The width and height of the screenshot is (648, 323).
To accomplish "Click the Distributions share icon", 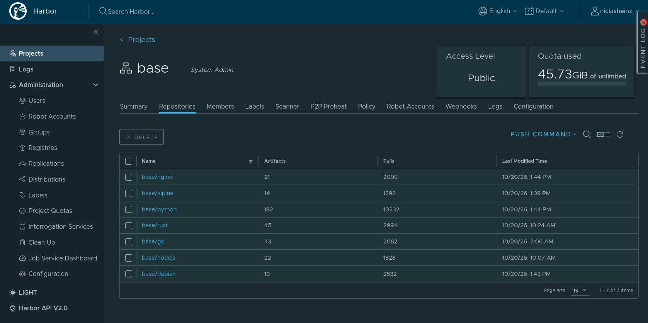I will point(22,180).
